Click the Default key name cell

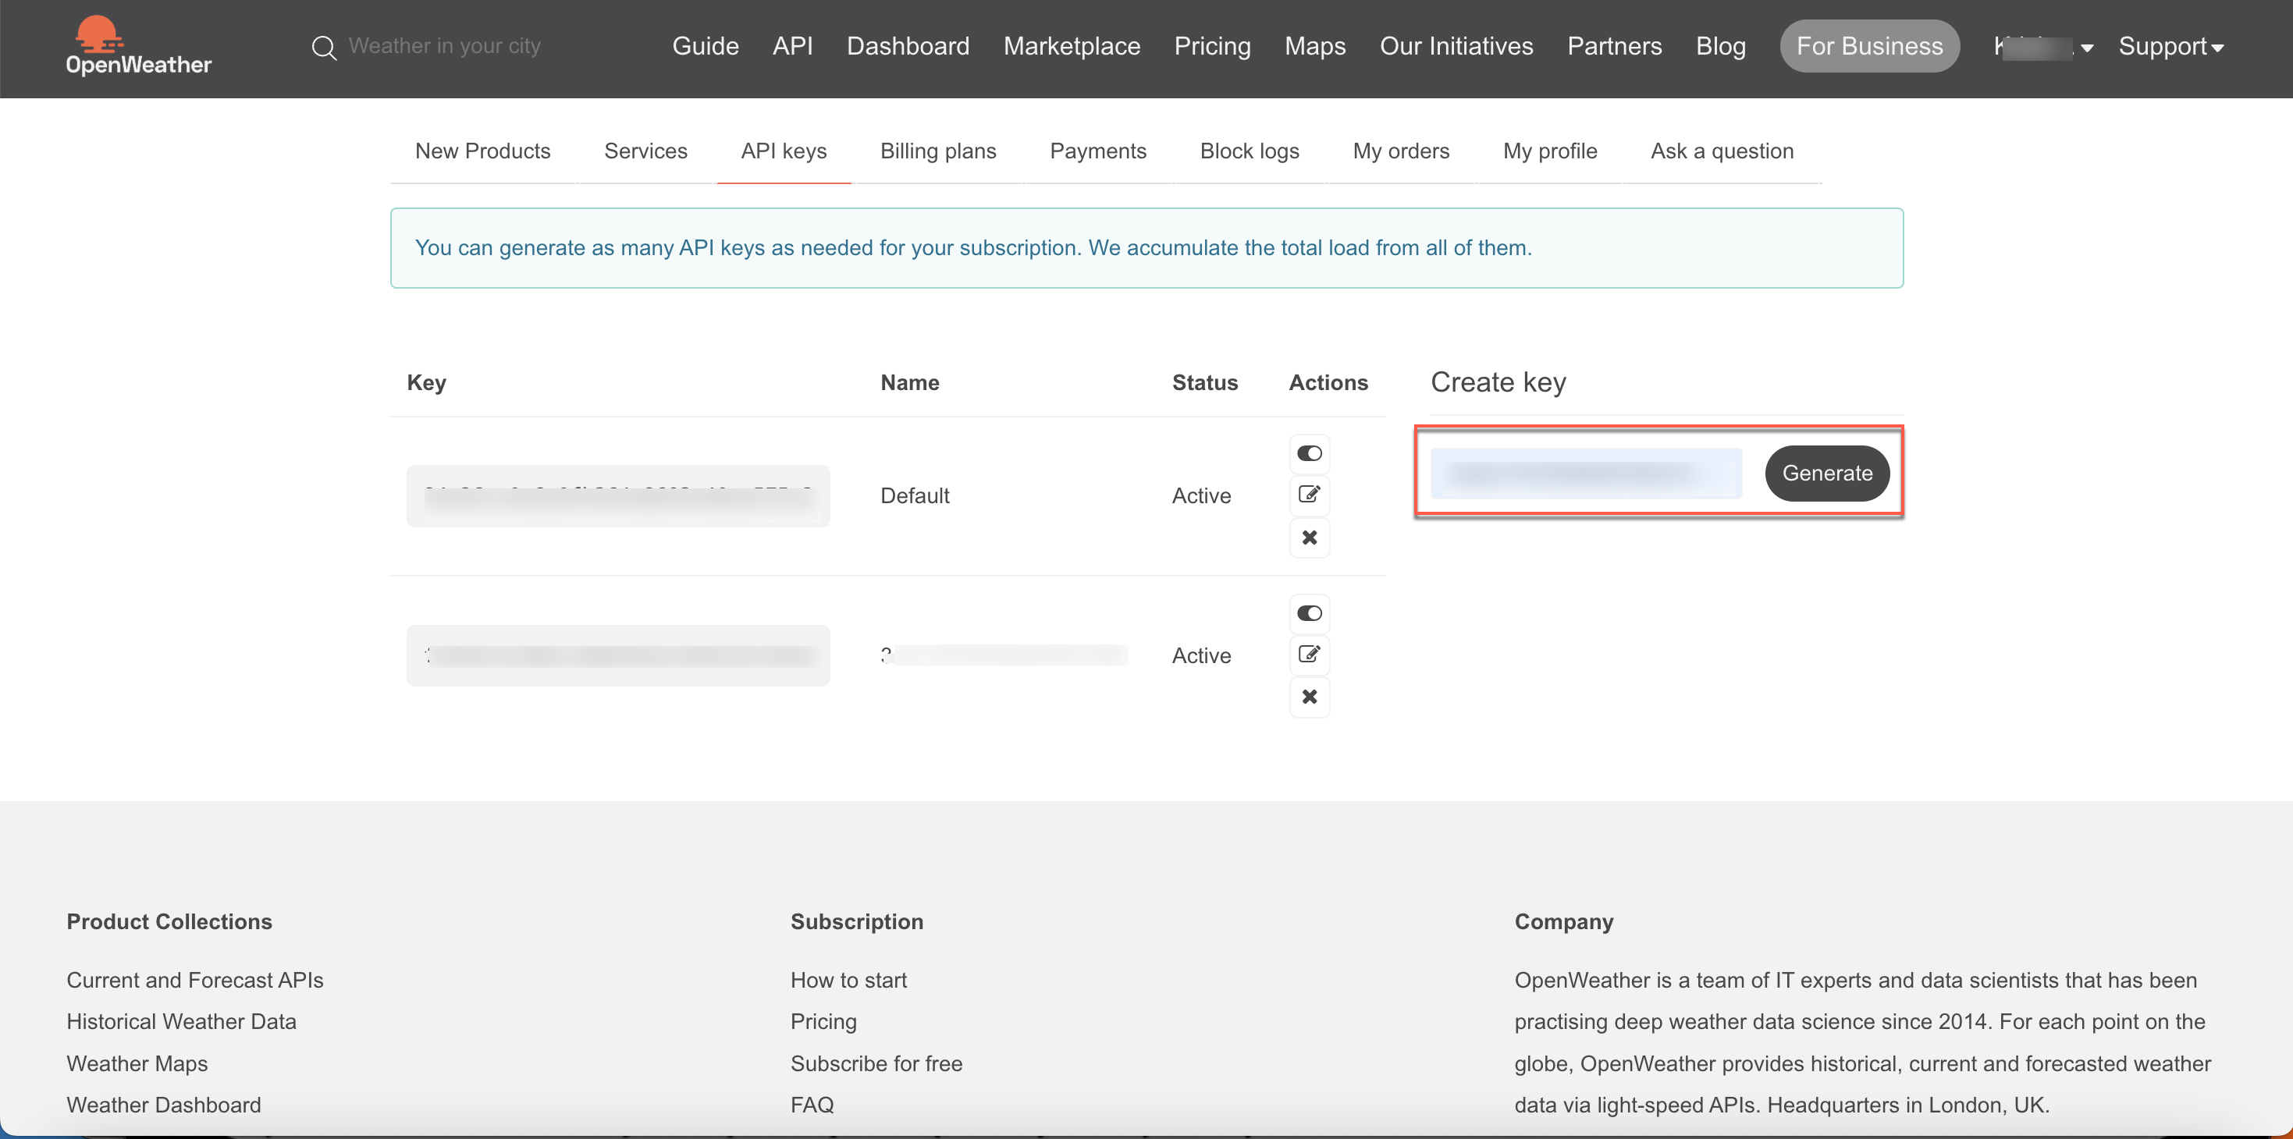click(x=914, y=495)
